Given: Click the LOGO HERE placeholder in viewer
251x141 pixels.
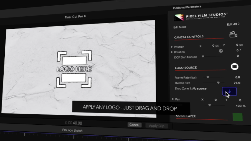Looking at the screenshot, I should click(74, 69).
